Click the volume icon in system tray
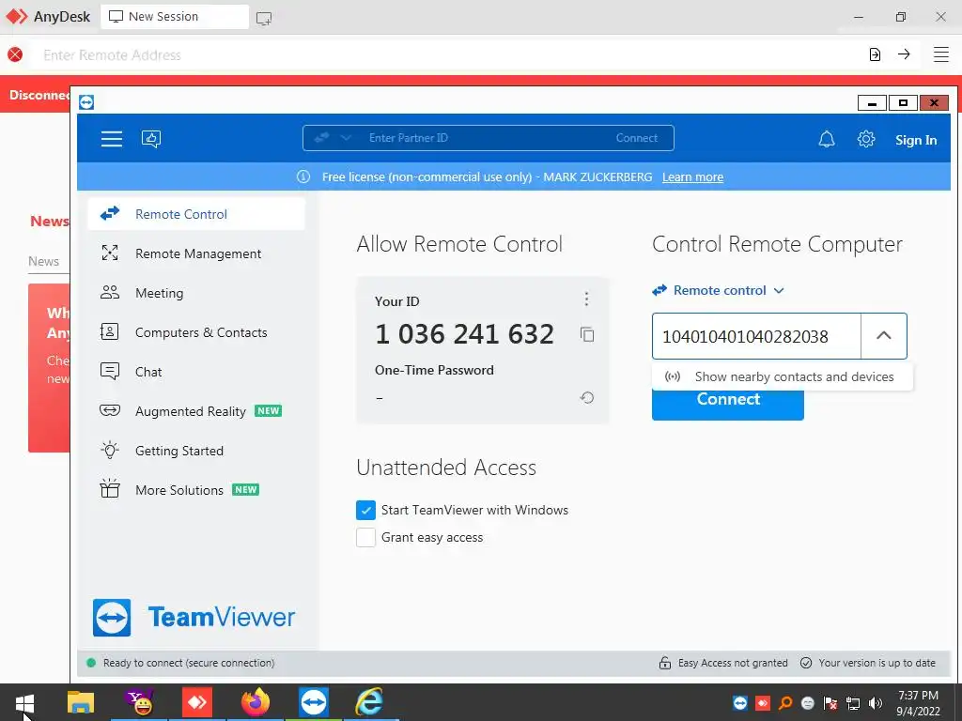Image resolution: width=962 pixels, height=721 pixels. pyautogui.click(x=876, y=703)
